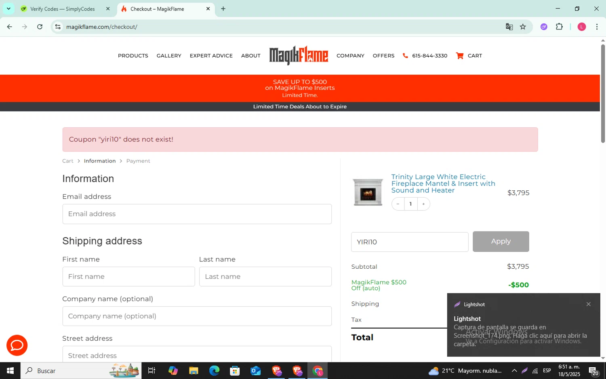Focus the Email address field
Screen dimensions: 606x379
197,214
